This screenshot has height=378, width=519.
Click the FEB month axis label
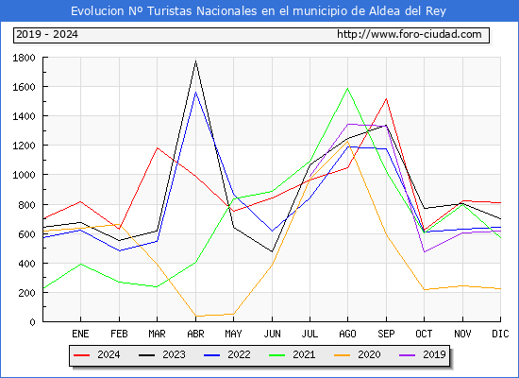[119, 334]
